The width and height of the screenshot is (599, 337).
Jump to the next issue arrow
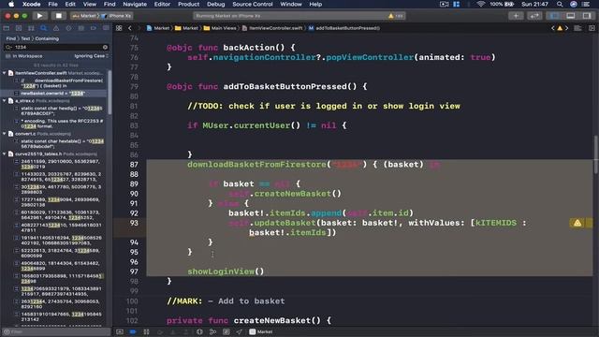(566, 28)
